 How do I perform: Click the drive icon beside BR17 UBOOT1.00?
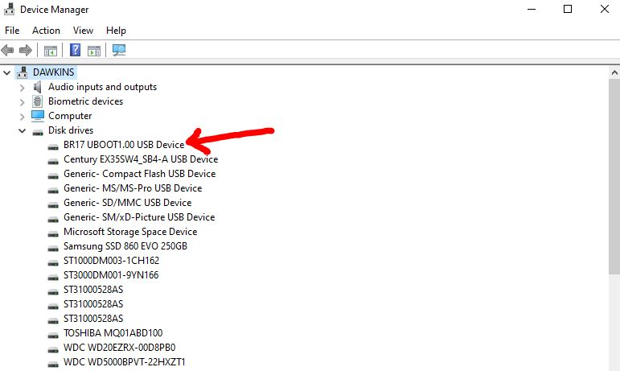pyautogui.click(x=53, y=146)
